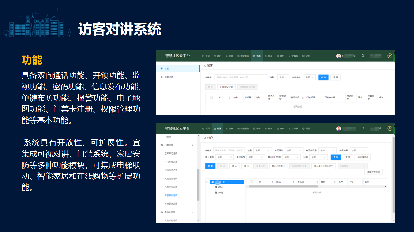Open 有无手机号 dropdown in 住户 page
Image resolution: width=414 pixels, height=232 pixels.
point(327,150)
